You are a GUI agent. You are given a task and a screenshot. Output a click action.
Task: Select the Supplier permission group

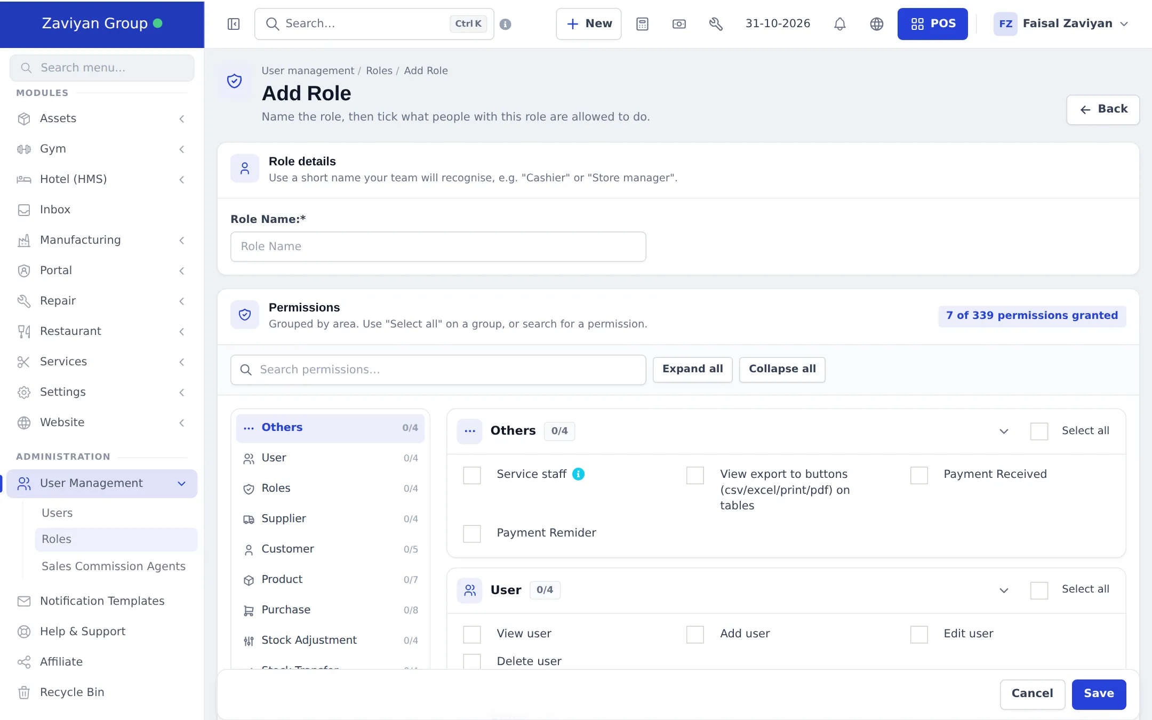point(330,518)
